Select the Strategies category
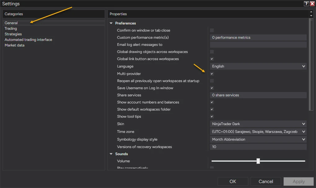 point(13,34)
